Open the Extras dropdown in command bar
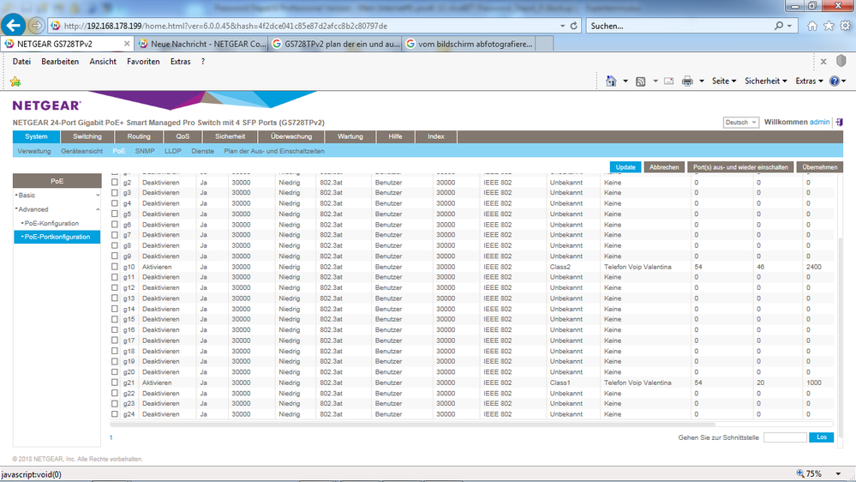Image resolution: width=856 pixels, height=482 pixels. (809, 81)
